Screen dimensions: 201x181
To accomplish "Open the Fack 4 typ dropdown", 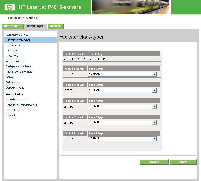I will coord(122,107).
